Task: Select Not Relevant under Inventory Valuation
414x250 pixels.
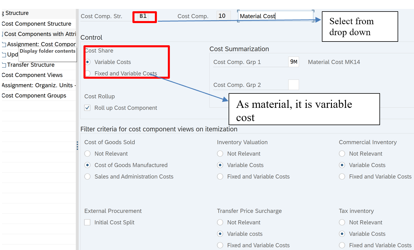Action: pos(220,154)
